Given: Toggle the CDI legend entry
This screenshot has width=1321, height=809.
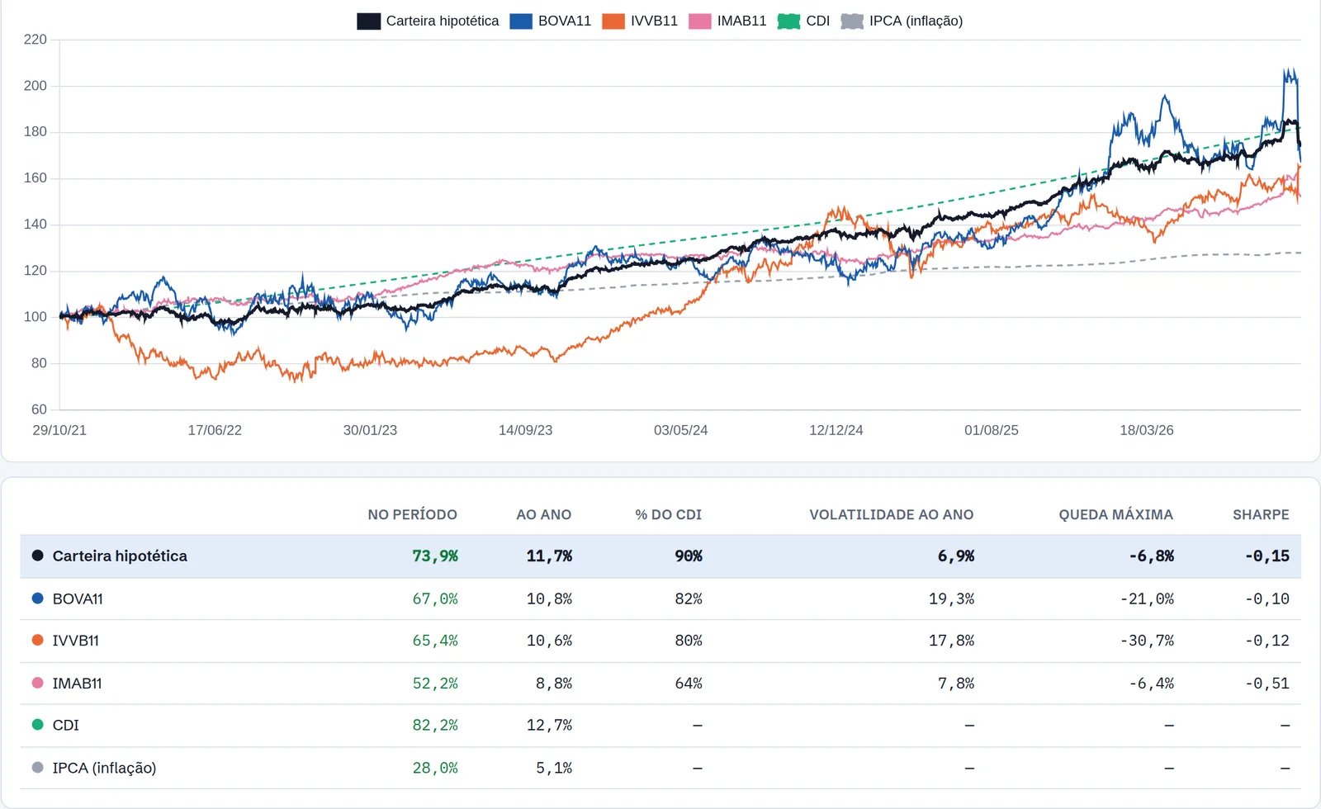Looking at the screenshot, I should click(x=803, y=21).
